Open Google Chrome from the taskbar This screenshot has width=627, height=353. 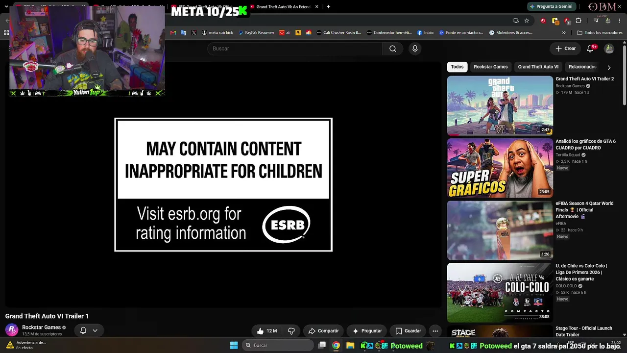click(x=336, y=345)
